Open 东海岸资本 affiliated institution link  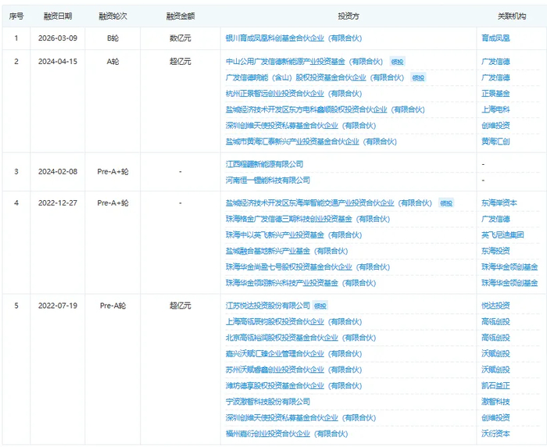click(499, 203)
